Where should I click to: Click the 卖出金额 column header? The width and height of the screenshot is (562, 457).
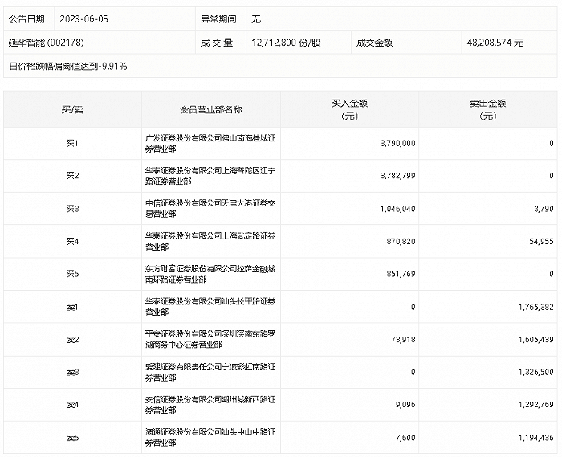tap(488, 110)
